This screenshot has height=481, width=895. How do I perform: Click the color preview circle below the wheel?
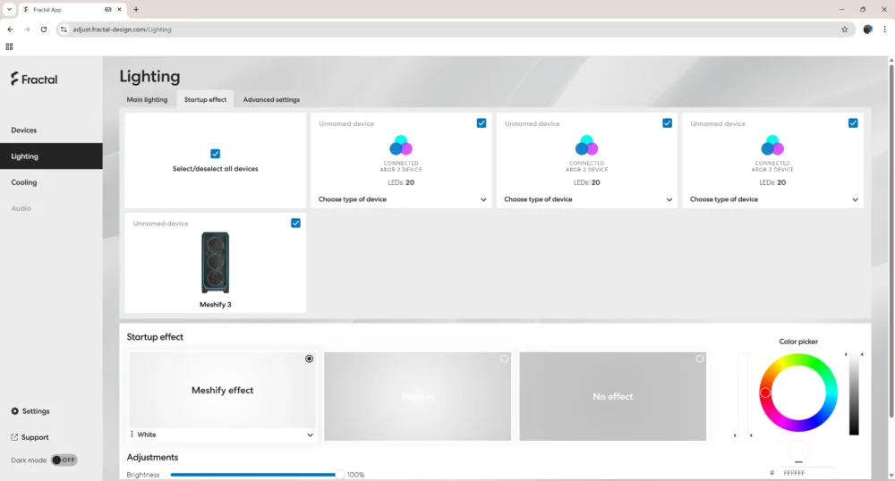(798, 451)
